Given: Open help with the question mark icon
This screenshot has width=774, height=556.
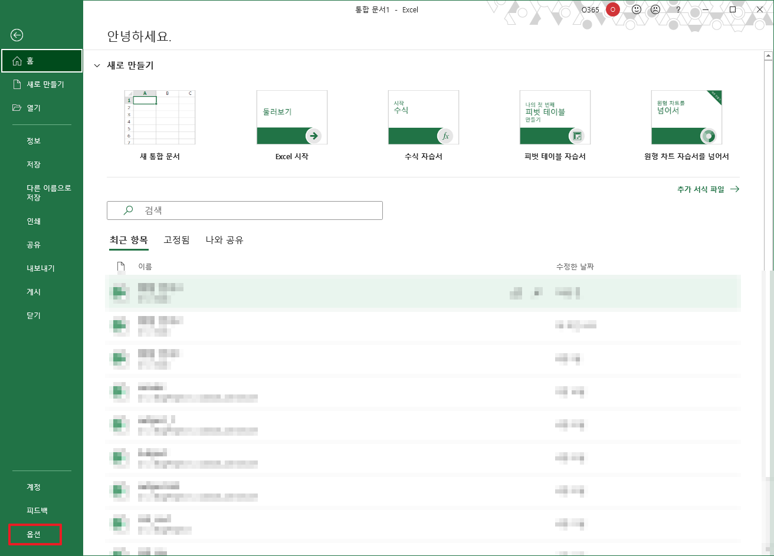Looking at the screenshot, I should coord(678,9).
